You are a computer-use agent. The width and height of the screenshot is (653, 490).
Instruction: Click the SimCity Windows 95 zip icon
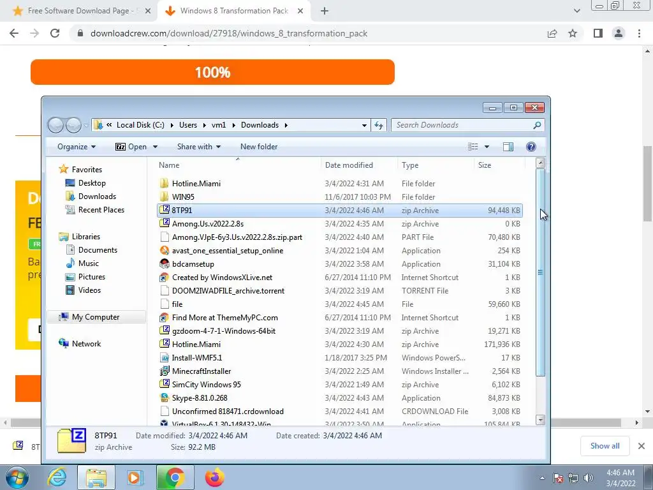pyautogui.click(x=165, y=384)
